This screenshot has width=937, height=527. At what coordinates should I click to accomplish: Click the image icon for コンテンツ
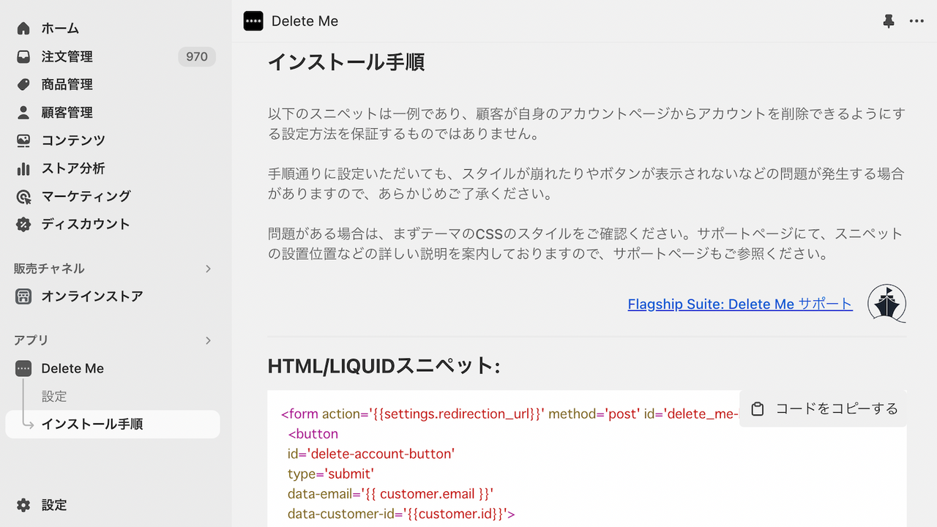point(23,140)
